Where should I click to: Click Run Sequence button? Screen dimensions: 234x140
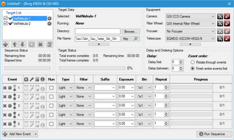click(214, 134)
